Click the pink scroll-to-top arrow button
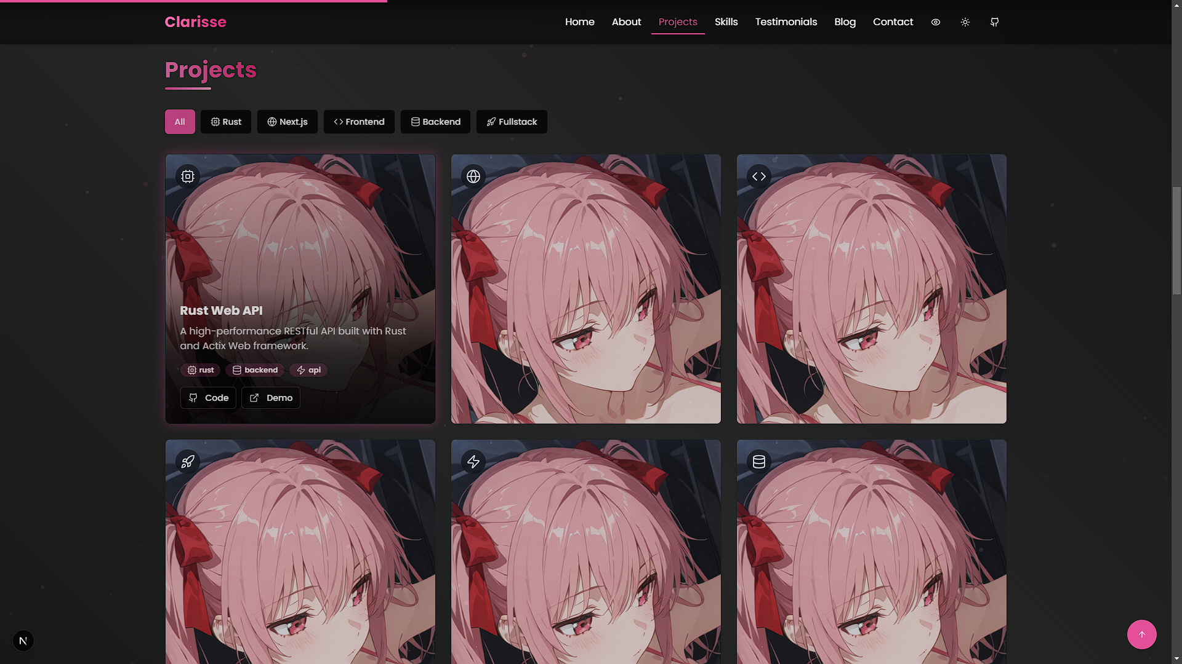Viewport: 1182px width, 664px height. pyautogui.click(x=1142, y=634)
